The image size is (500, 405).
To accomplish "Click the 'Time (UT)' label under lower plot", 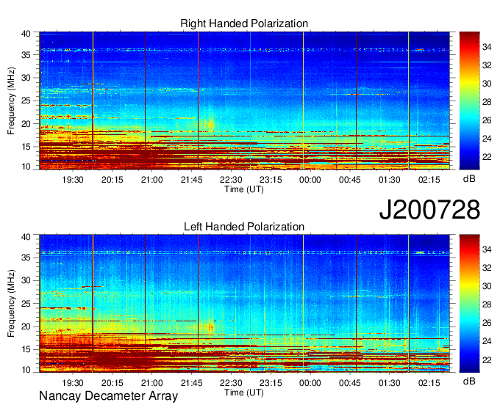I will click(244, 393).
